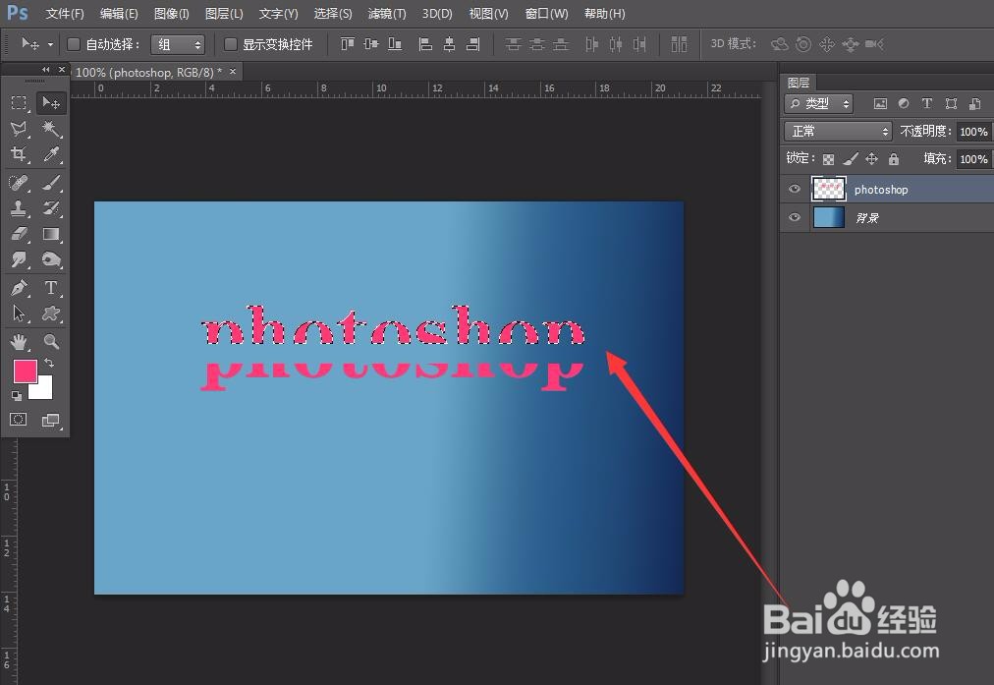Select the Crop tool
Screen dimensions: 994x685
19,154
